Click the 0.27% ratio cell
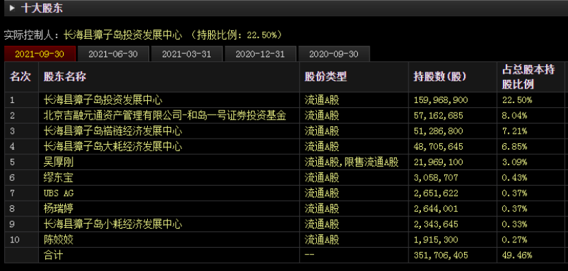568x271 pixels. coord(515,240)
